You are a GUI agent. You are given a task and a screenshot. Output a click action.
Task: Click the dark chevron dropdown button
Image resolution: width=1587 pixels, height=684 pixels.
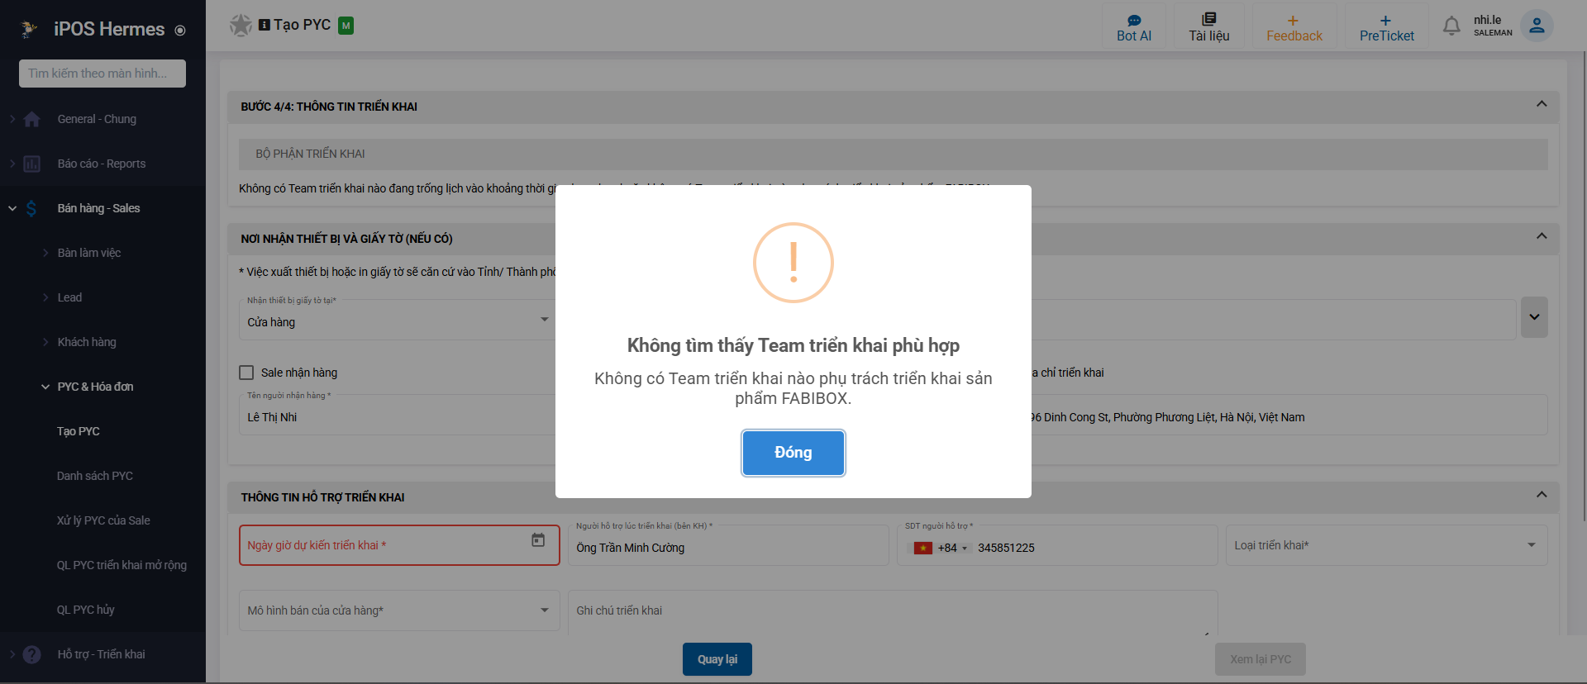[1534, 317]
